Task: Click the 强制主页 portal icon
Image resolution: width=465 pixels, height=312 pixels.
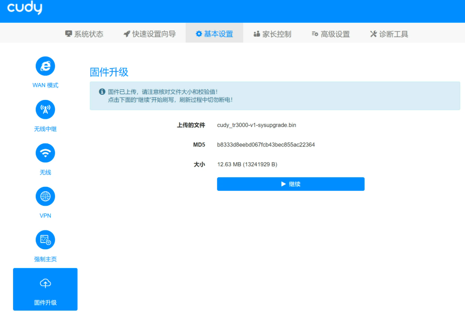Action: [45, 240]
